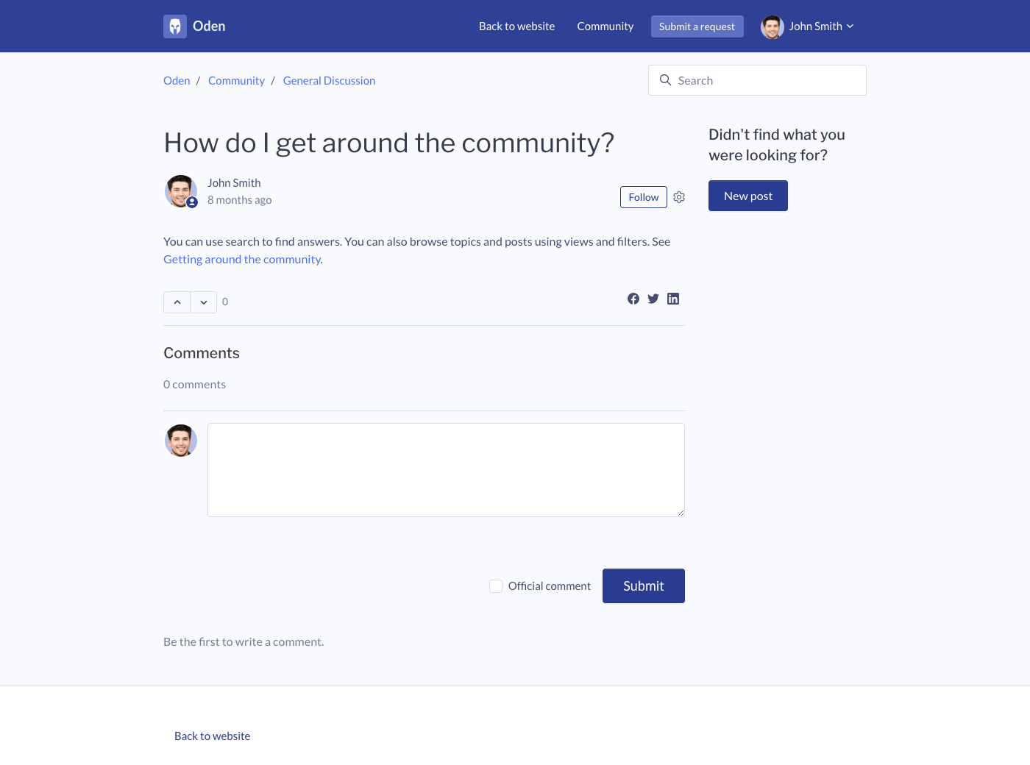This screenshot has width=1030, height=765.
Task: Click the Submit a request button
Action: (697, 26)
